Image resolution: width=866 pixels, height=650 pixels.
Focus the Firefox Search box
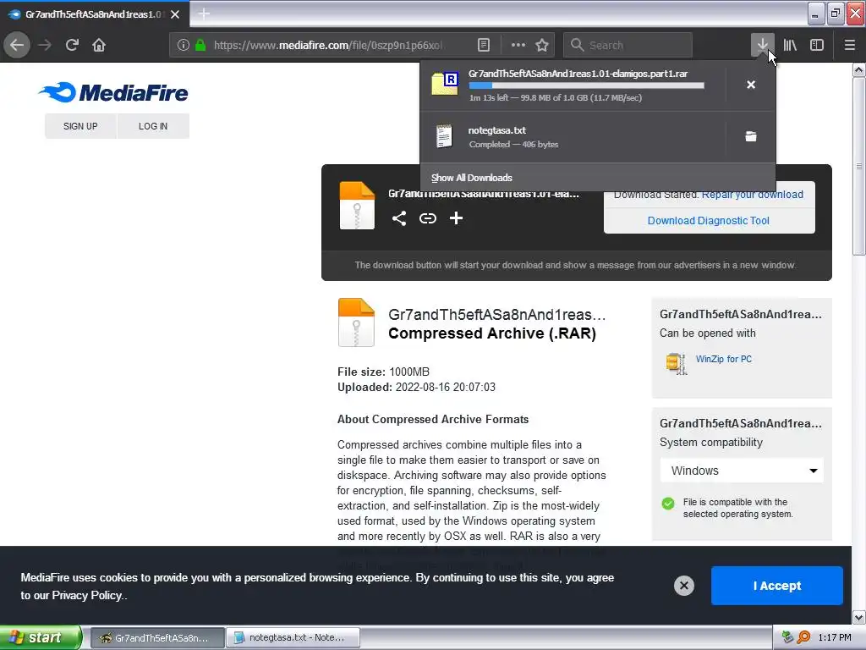(628, 45)
